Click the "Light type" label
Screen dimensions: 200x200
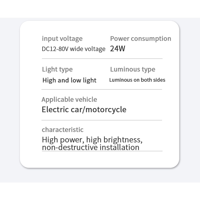click(57, 69)
